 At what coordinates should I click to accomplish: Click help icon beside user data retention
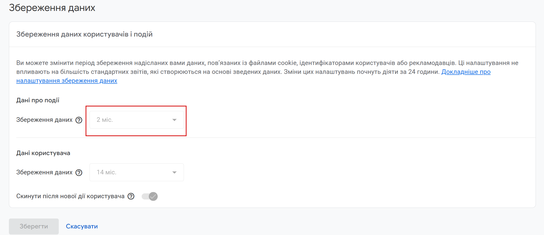tap(79, 173)
